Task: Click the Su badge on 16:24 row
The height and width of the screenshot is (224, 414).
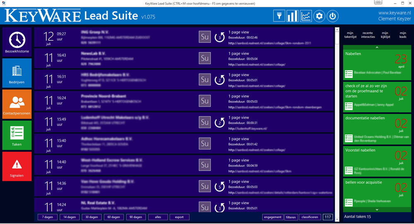Action: (x=205, y=101)
